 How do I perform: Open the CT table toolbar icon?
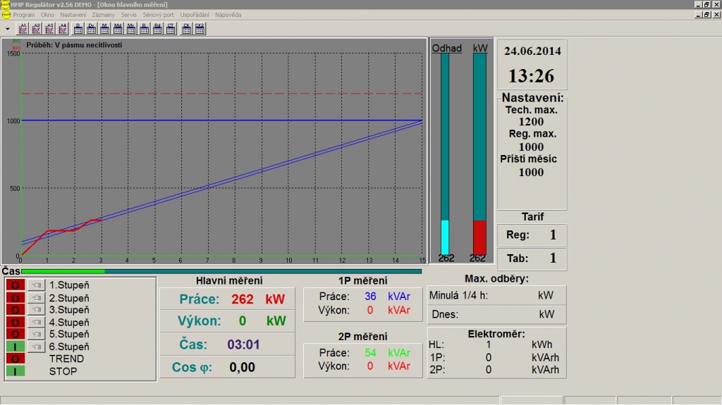[171, 29]
